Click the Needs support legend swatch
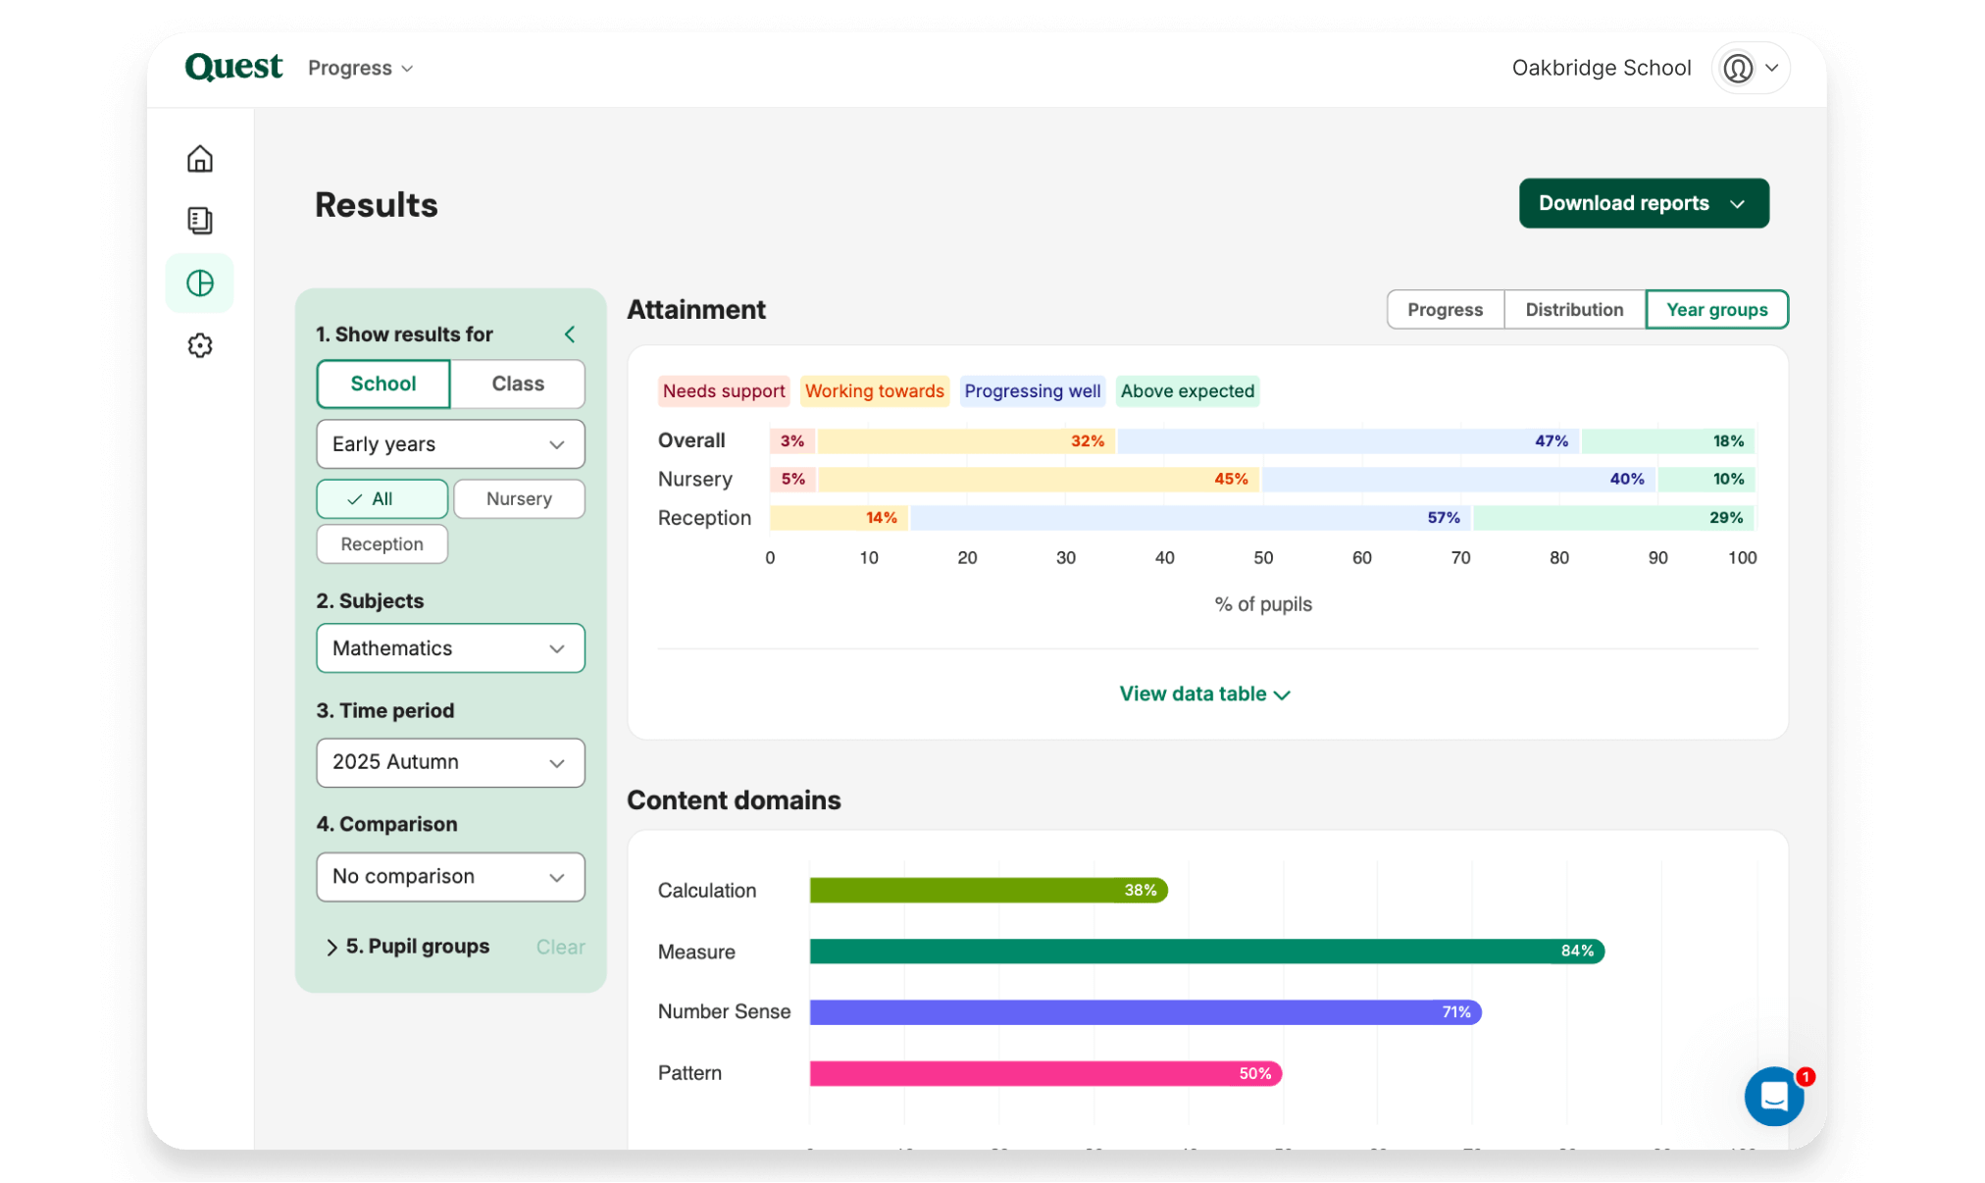The image size is (1985, 1183). [724, 391]
